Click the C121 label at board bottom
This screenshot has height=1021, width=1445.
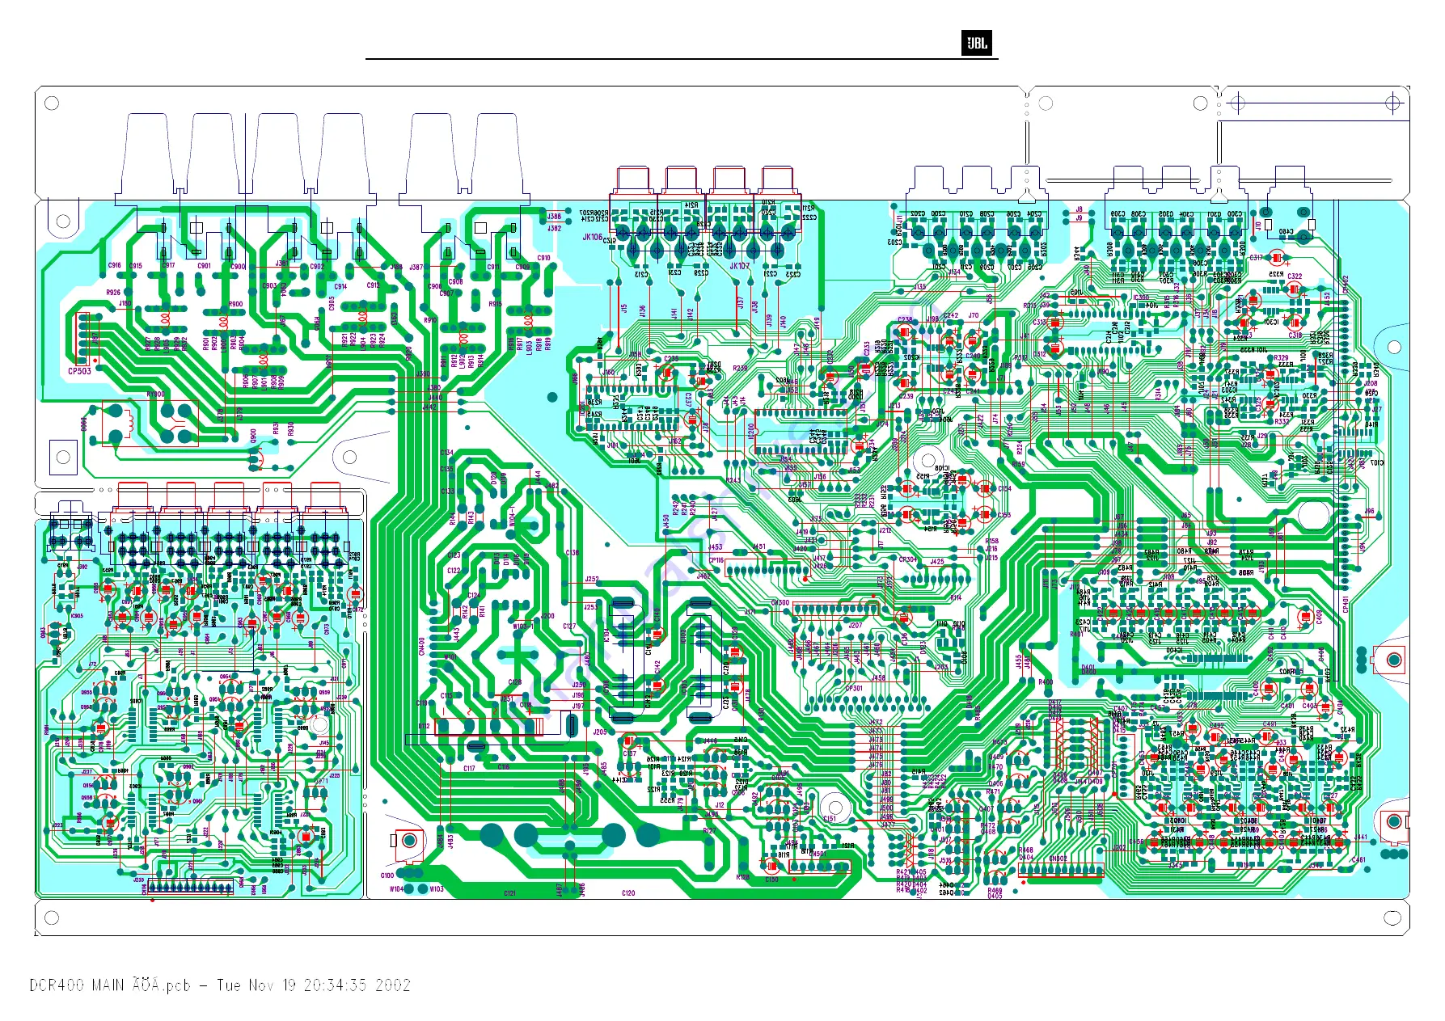[x=509, y=893]
